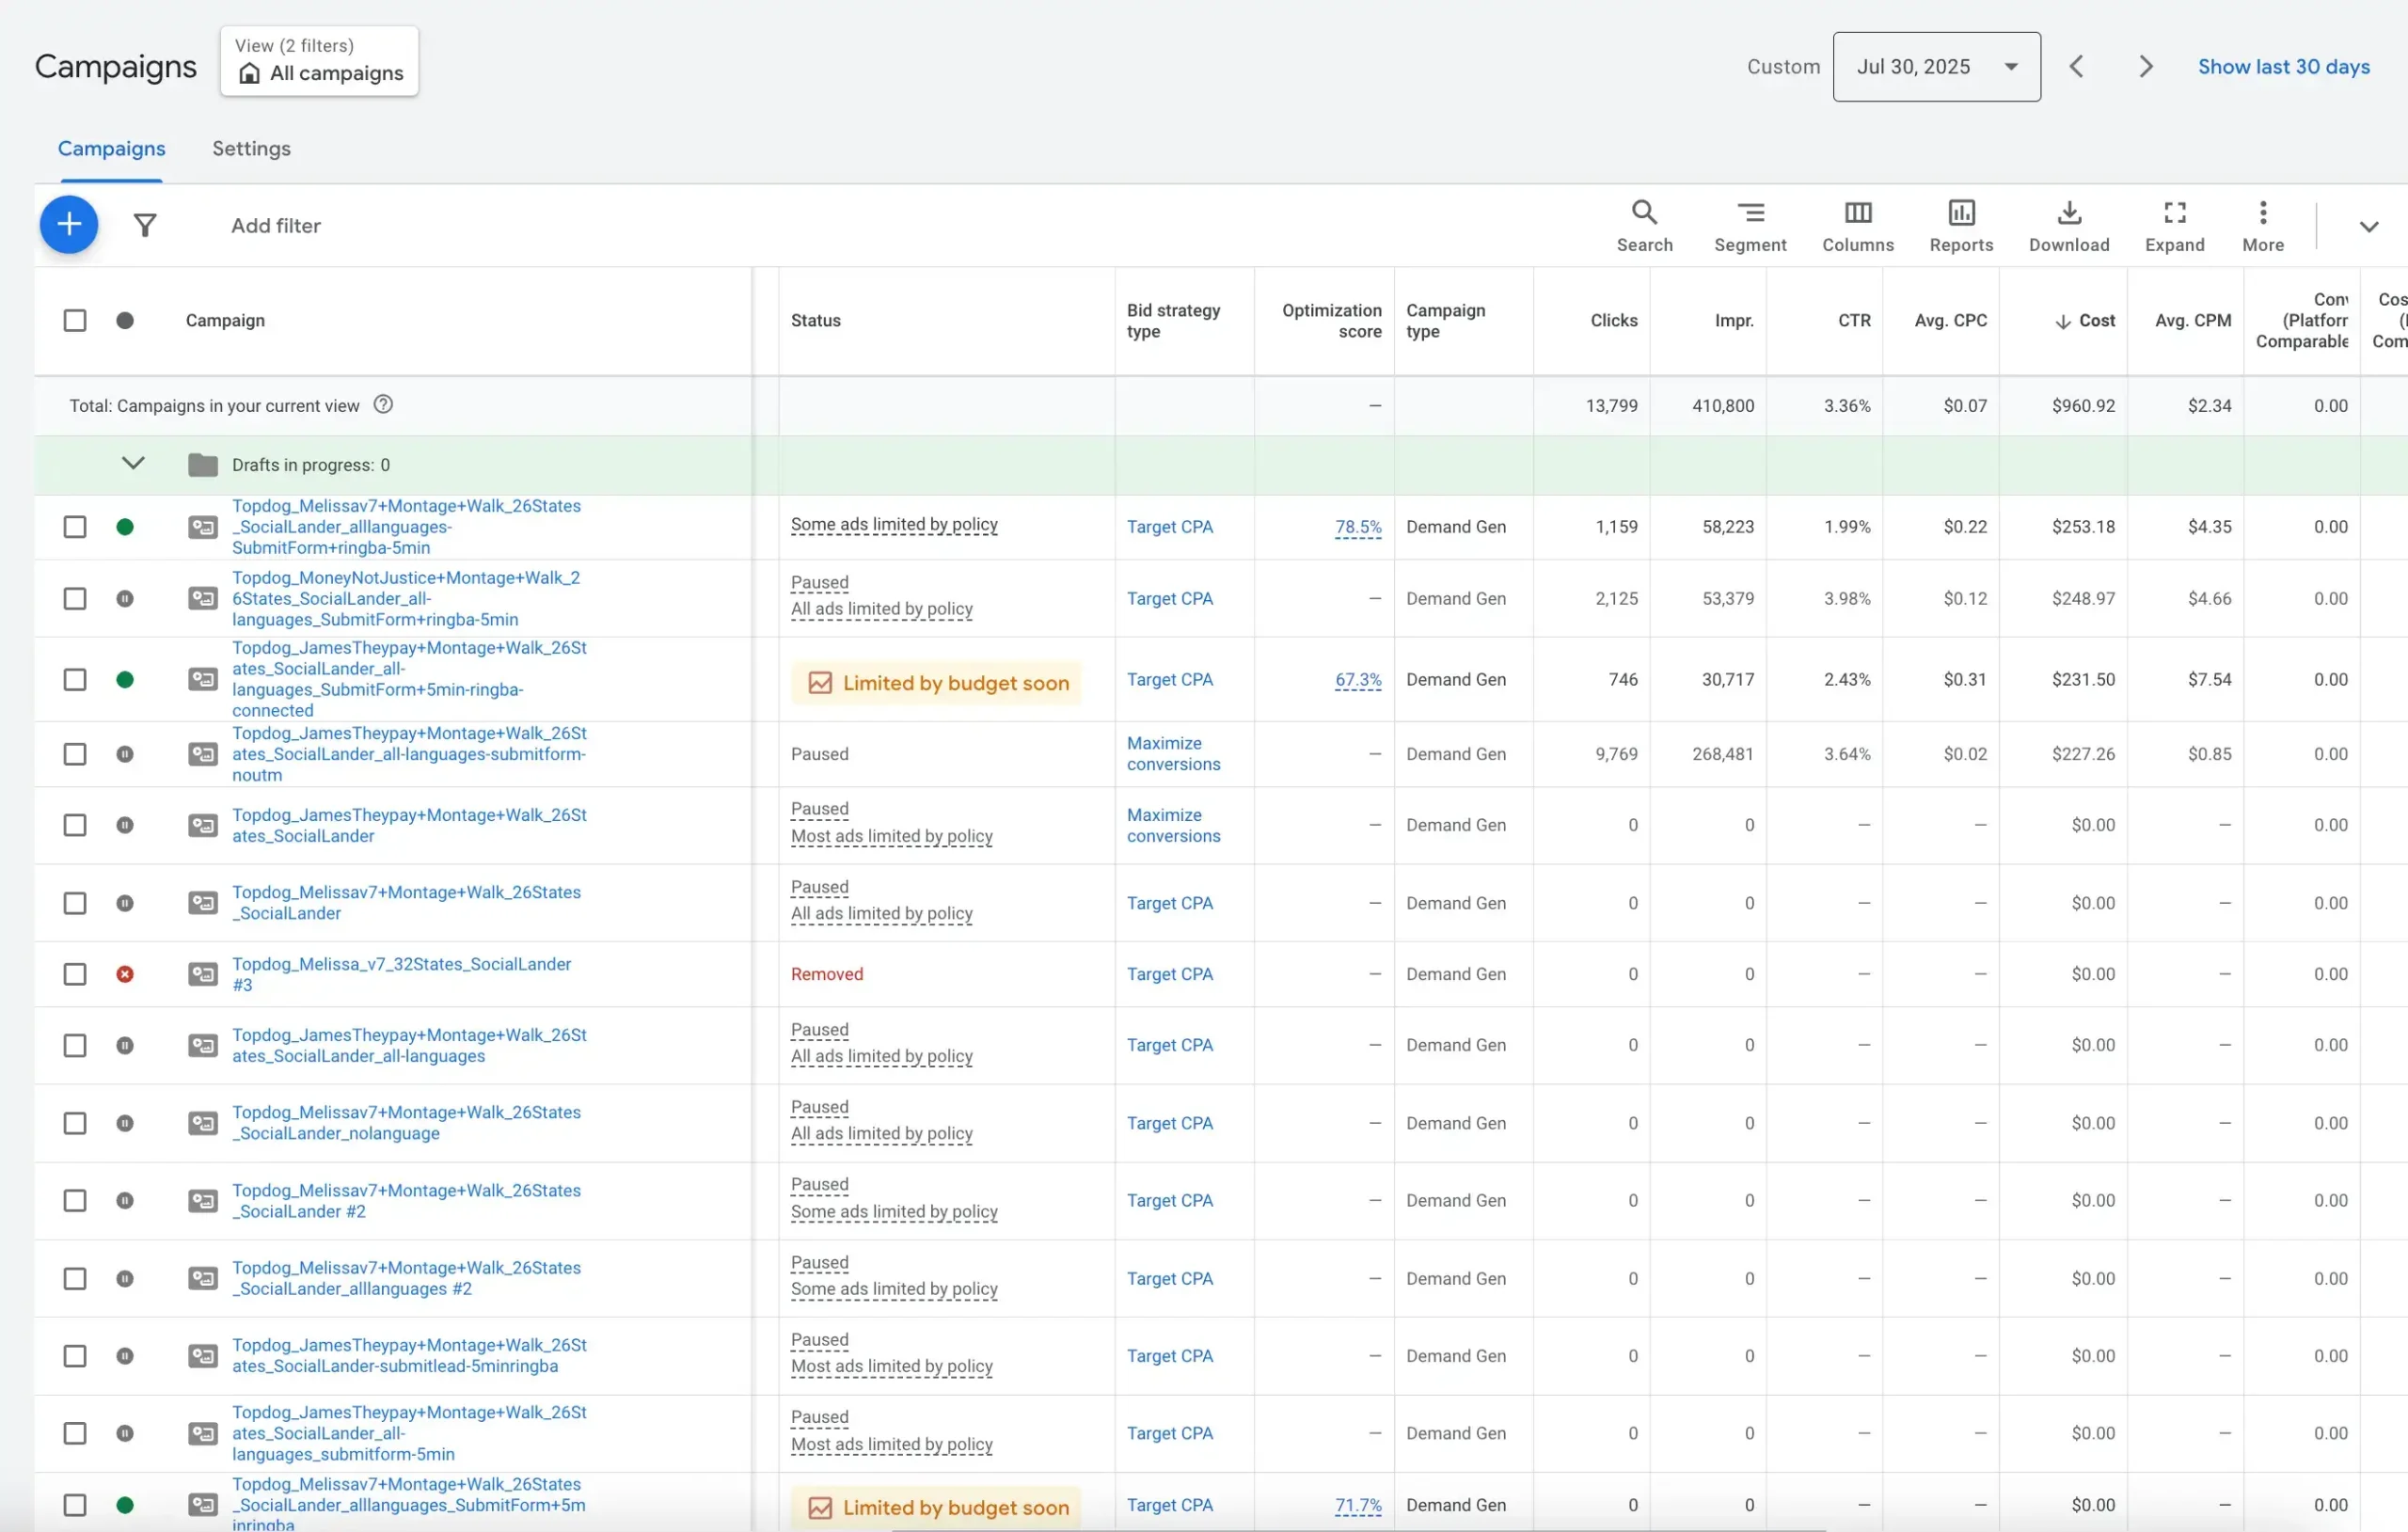Collapse the Drafts in progress row
The width and height of the screenshot is (2408, 1532).
point(133,463)
